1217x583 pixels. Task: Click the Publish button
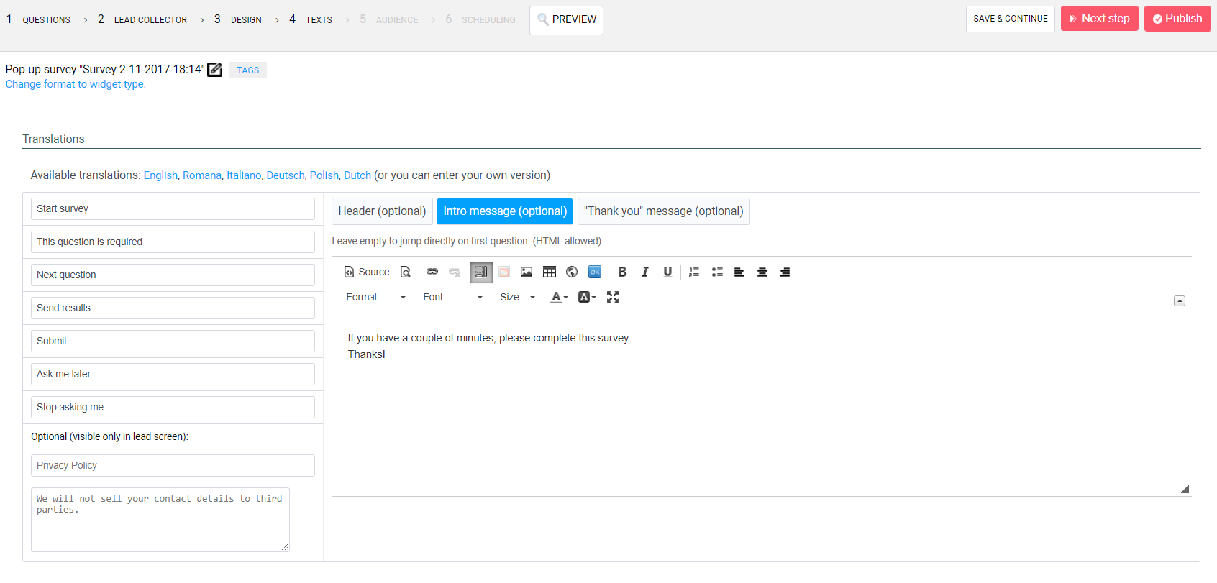[x=1177, y=19]
